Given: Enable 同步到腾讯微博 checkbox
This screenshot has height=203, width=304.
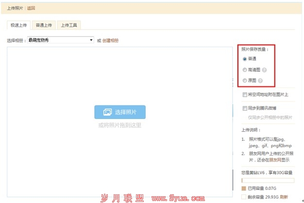Looking at the screenshot, I should (245, 108).
